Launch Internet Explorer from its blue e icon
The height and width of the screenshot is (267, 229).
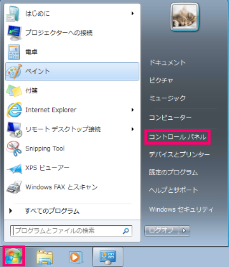coord(14,110)
